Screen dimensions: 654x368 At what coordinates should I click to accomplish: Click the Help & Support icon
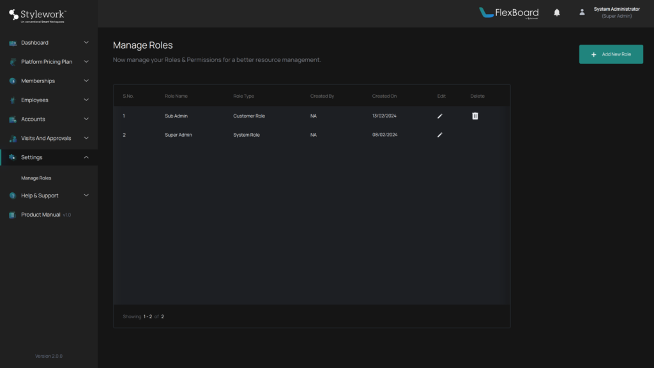tap(13, 195)
